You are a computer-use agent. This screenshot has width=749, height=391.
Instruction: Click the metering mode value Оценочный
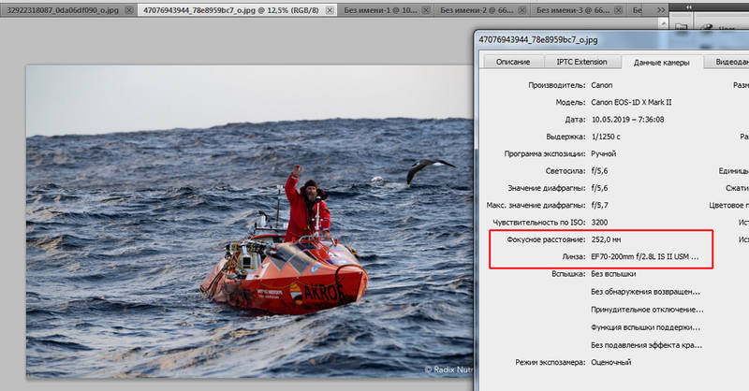click(611, 362)
